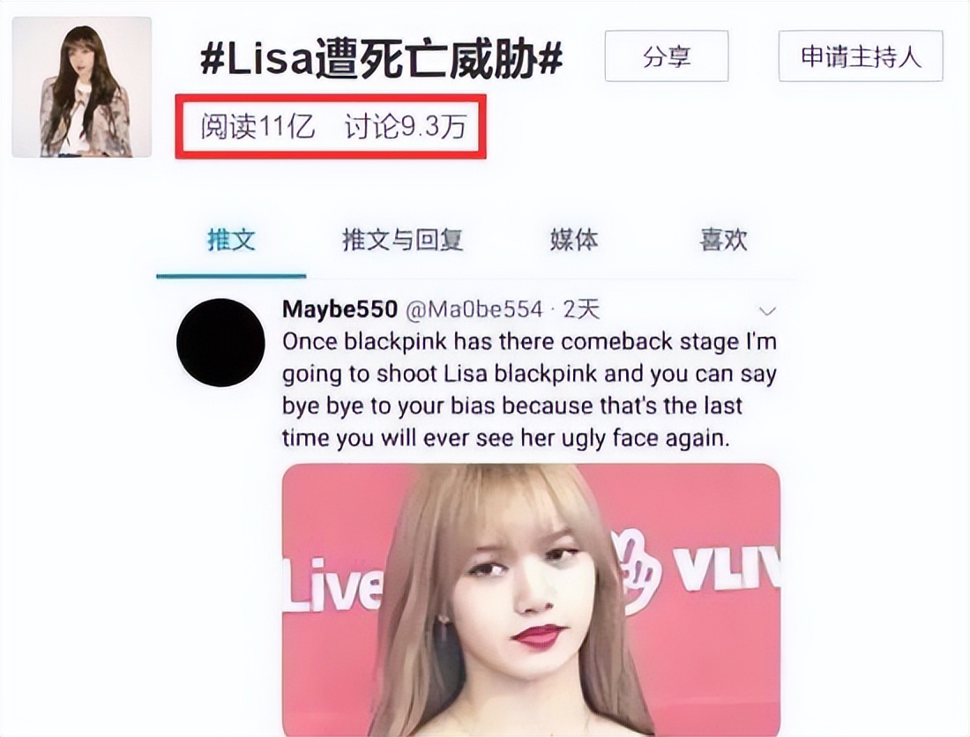970x737 pixels.
Task: Open the 媒体 media tab
Action: click(x=574, y=240)
